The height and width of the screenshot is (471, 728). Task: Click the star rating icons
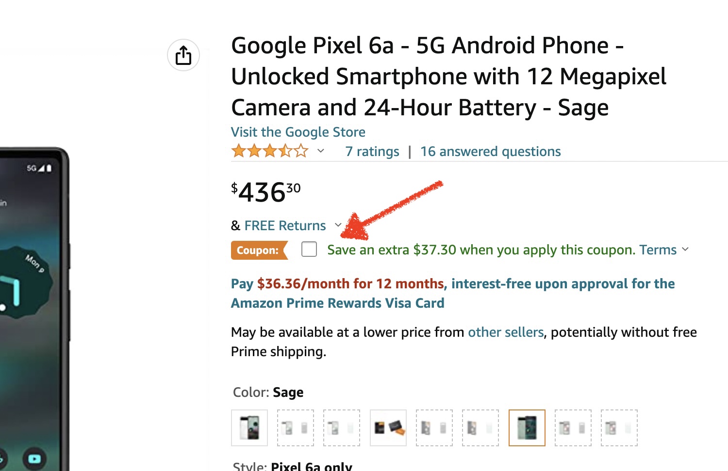coord(270,151)
